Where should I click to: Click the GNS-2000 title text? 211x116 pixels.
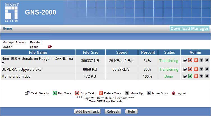point(40,12)
